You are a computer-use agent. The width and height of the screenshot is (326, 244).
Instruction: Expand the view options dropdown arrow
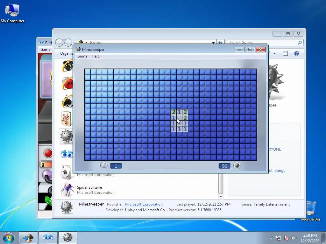274,53
